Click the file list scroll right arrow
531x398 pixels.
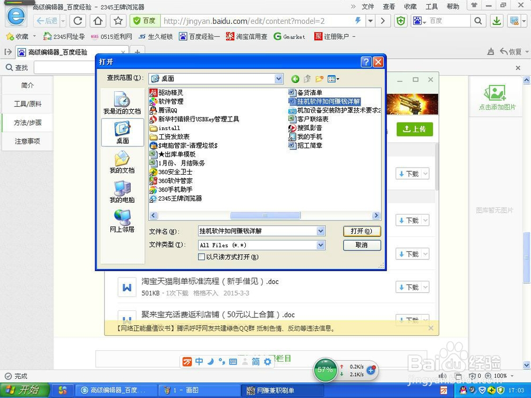pyautogui.click(x=376, y=215)
